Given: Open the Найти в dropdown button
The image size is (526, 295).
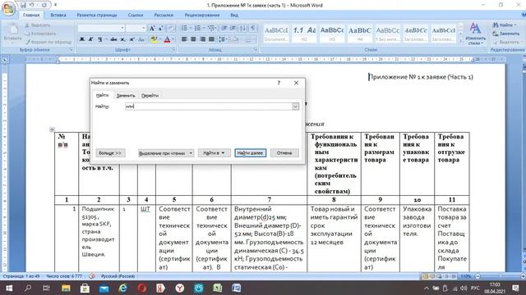Looking at the screenshot, I should [x=214, y=153].
